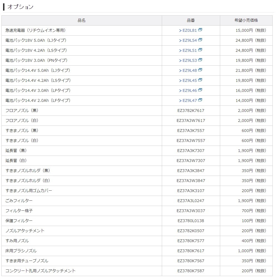Image resolution: width=278 pixels, height=280 pixels.
Task: Click part number EZ37A3W3037
Action: point(191,210)
